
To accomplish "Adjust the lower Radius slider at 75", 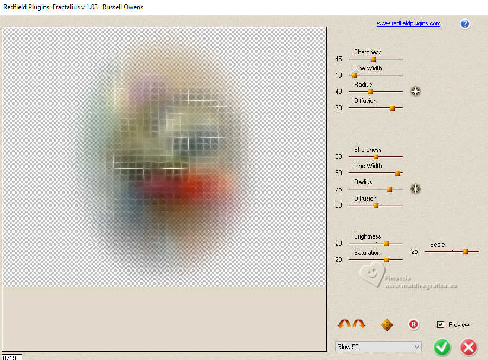I will (x=389, y=189).
